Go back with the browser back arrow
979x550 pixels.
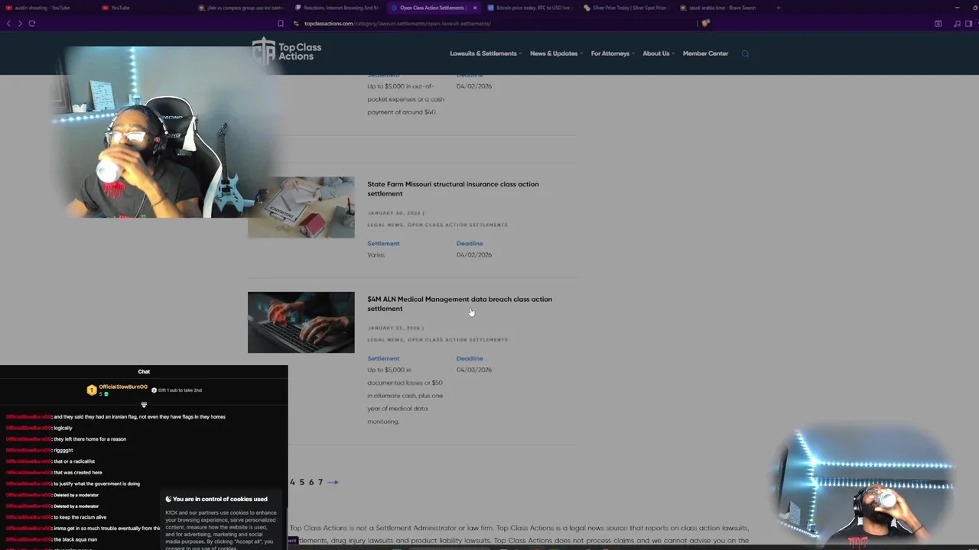coord(8,24)
